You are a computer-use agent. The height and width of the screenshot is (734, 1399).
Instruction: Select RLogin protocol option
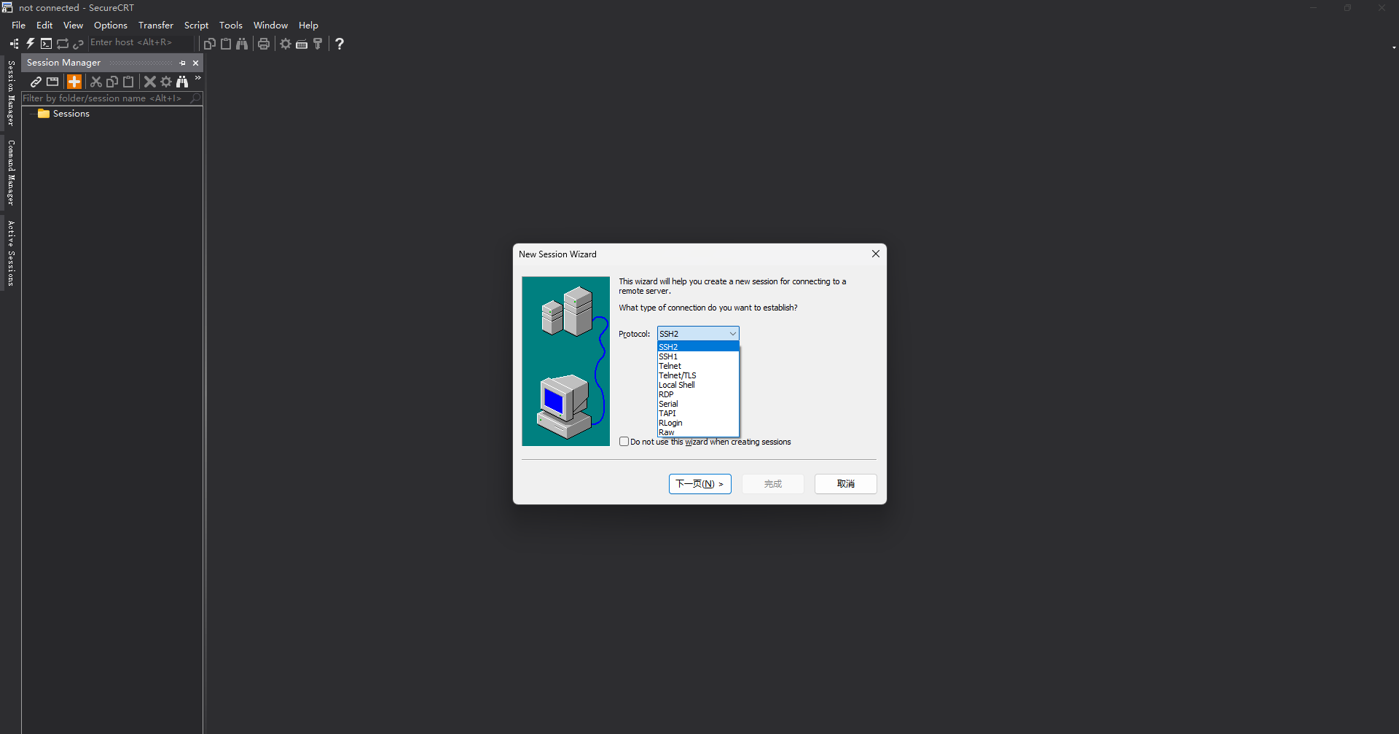click(x=698, y=423)
